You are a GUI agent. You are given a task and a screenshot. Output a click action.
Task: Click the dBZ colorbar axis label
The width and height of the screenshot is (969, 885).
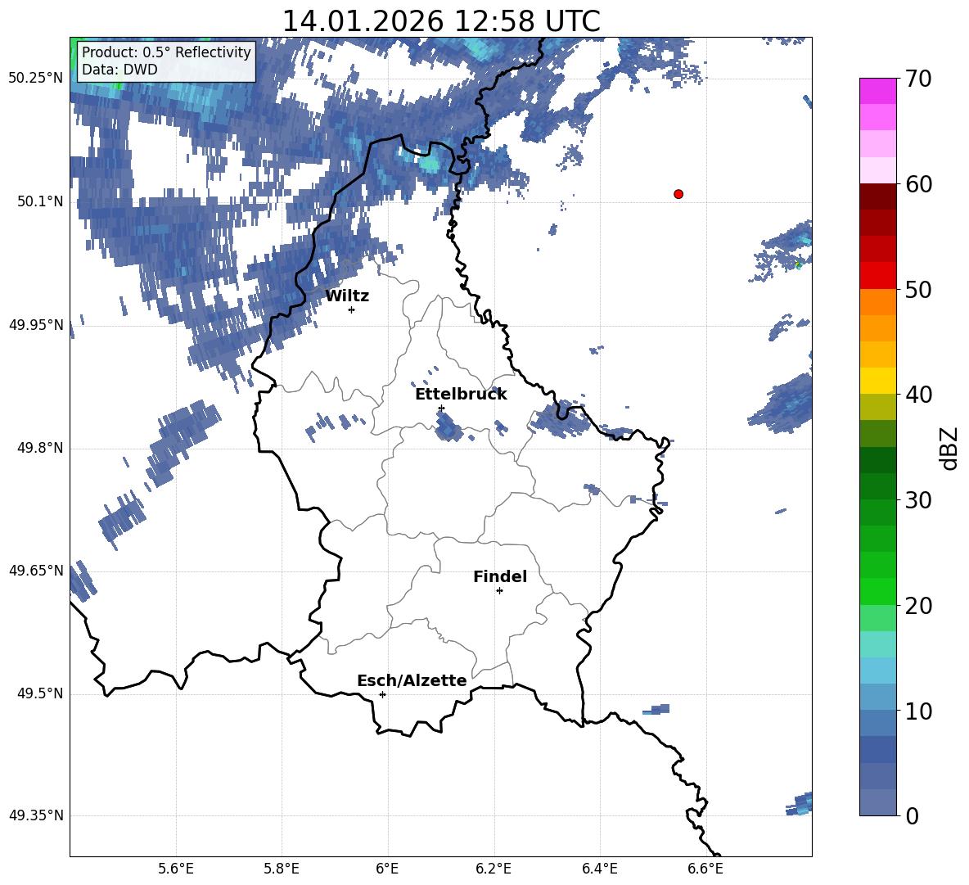[949, 448]
